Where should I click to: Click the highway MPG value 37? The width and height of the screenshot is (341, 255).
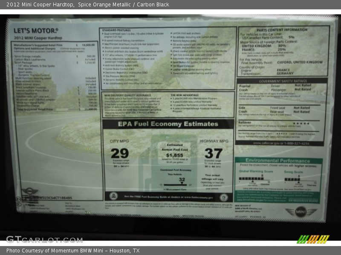(214, 153)
